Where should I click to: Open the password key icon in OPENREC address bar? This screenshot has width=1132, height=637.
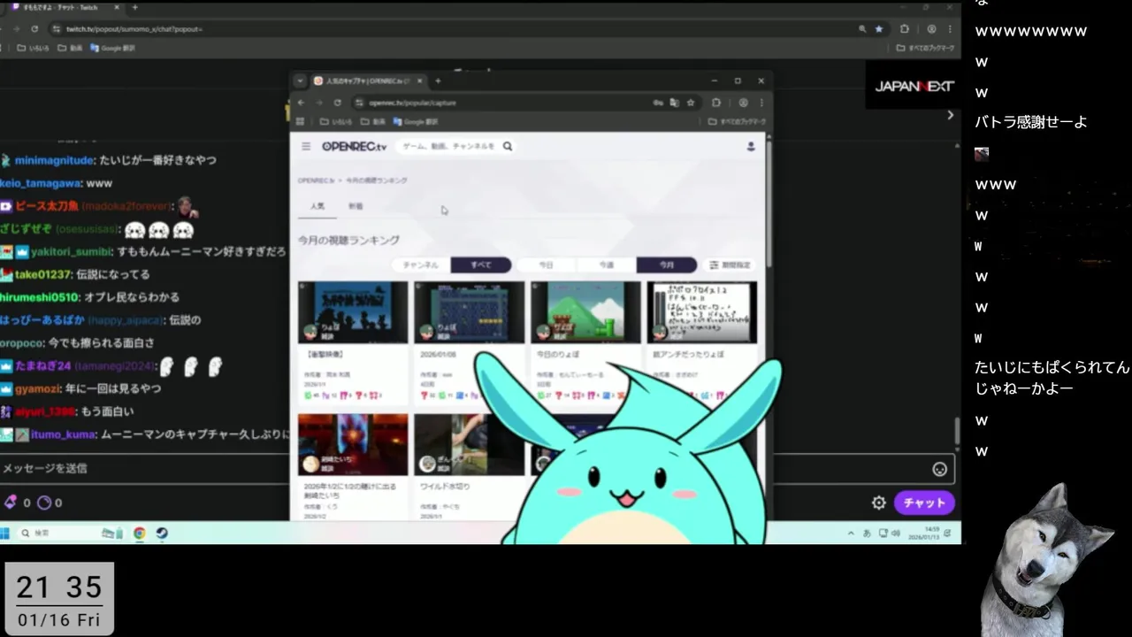tap(658, 103)
